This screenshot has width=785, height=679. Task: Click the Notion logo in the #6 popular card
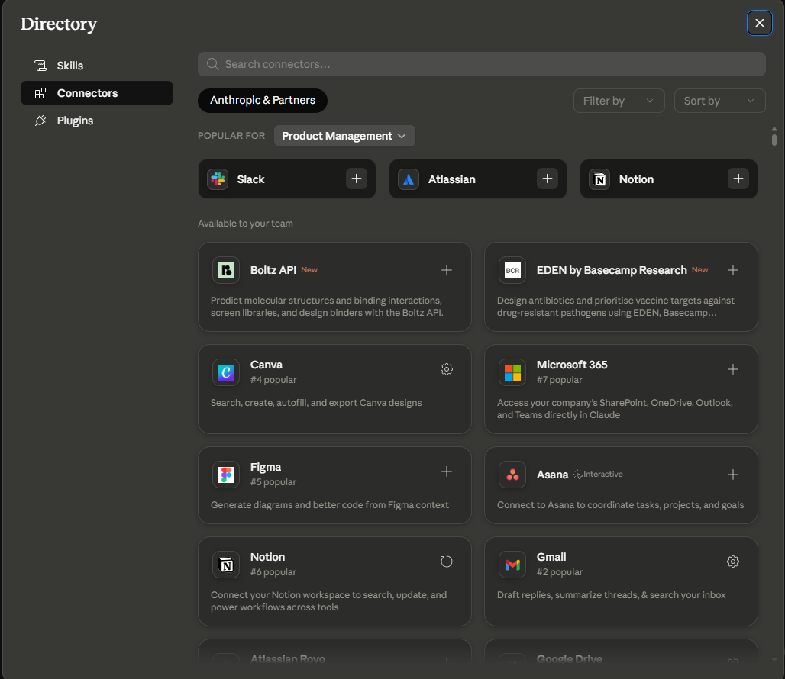click(x=226, y=565)
